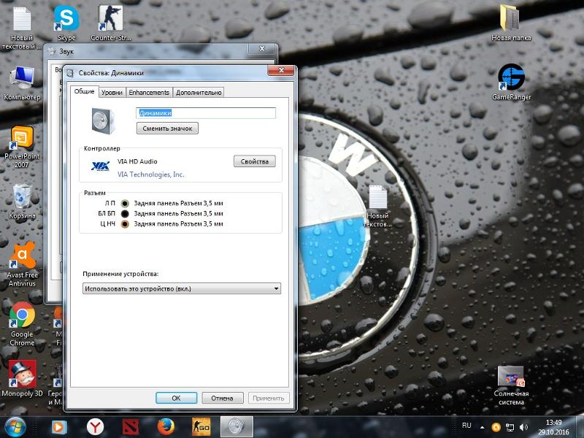The height and width of the screenshot is (438, 584).
Task: Open the network tray icon
Action: 510,427
